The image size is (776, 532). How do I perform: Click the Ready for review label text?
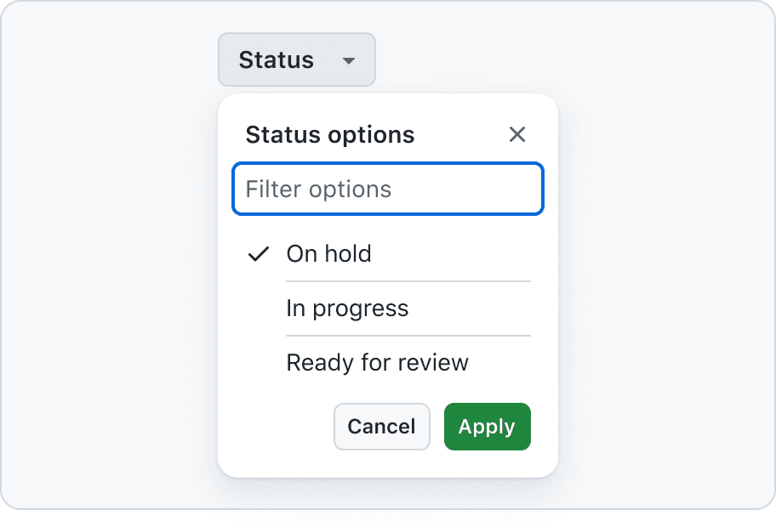pyautogui.click(x=377, y=363)
